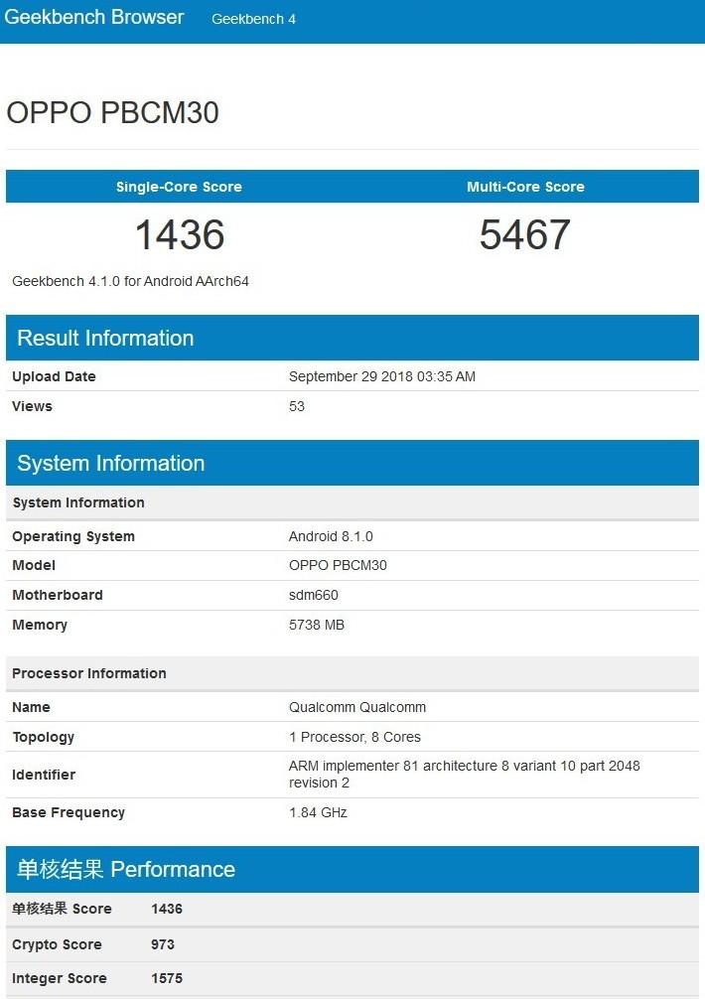Click the Integer Score label

click(x=60, y=978)
